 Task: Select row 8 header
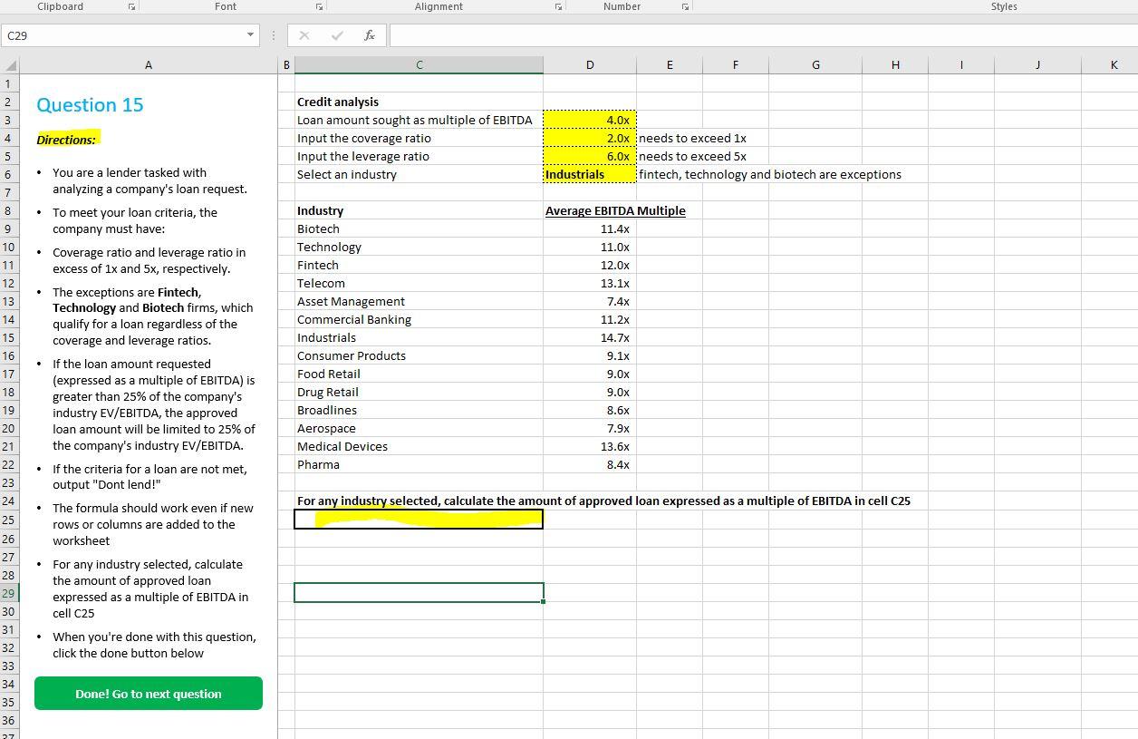(9, 210)
